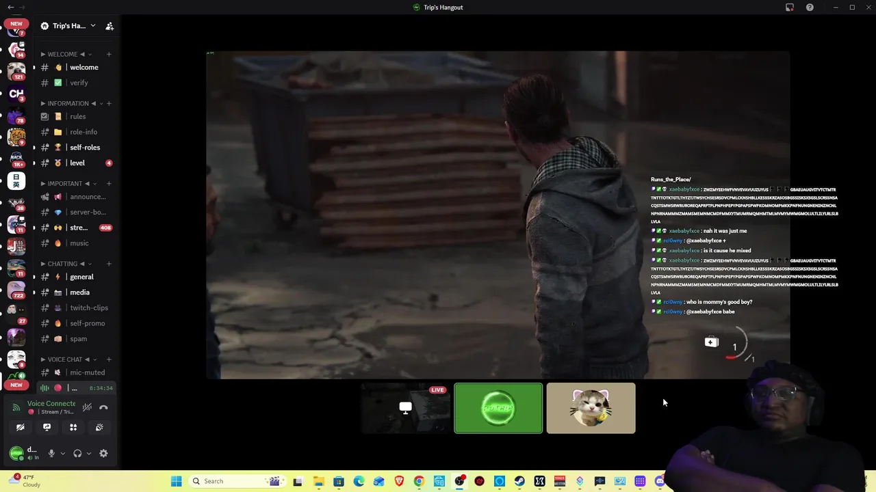The height and width of the screenshot is (492, 876).
Task: Open the CH server icon
Action: pos(16,94)
